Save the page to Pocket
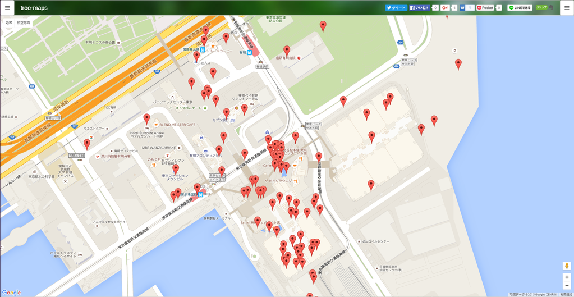Viewport: 574px width, 297px height. [485, 8]
